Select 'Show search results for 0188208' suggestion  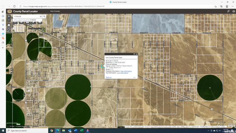click(25, 20)
